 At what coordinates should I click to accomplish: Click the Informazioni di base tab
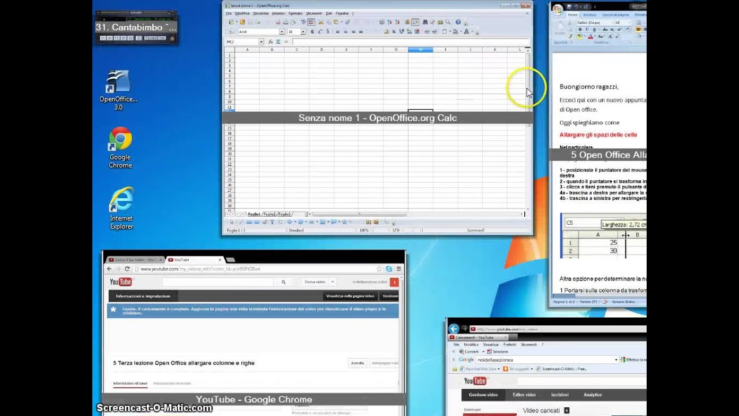tap(130, 384)
